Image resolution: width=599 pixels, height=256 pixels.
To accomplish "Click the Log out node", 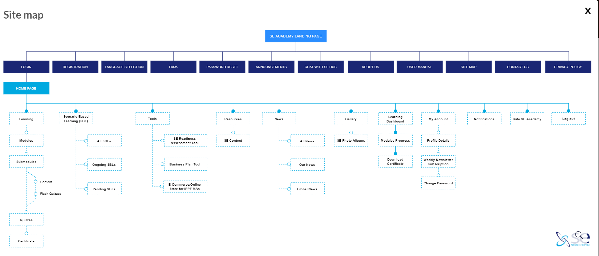I will click(569, 119).
